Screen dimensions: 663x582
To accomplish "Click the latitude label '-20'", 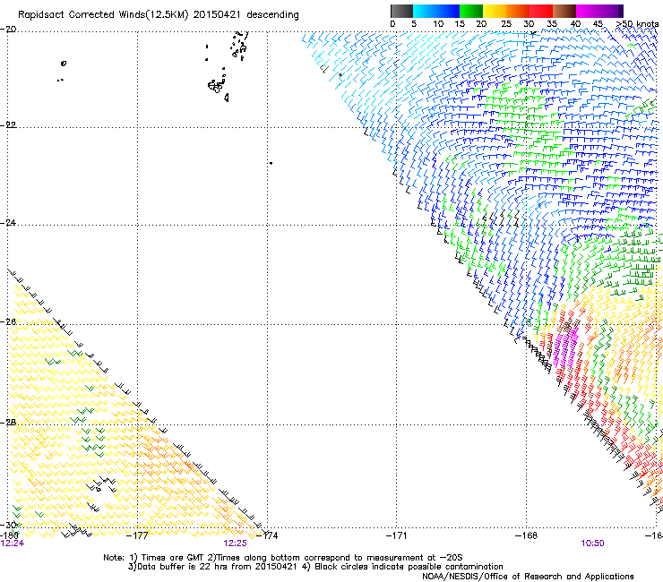I will 8,30.
